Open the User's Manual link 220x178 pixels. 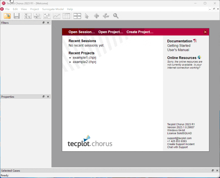pos(178,50)
